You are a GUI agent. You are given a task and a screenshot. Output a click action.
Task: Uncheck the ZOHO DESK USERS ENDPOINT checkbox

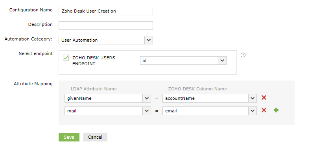(66, 58)
